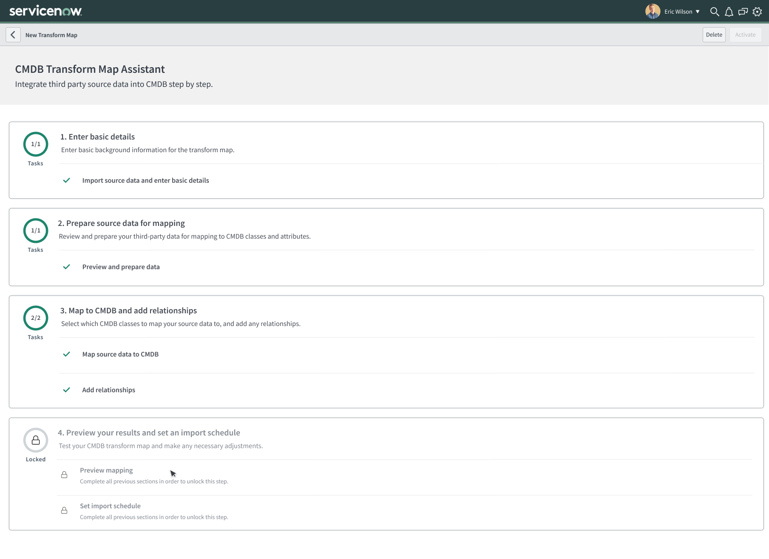Open the Add relationships task

pos(109,390)
